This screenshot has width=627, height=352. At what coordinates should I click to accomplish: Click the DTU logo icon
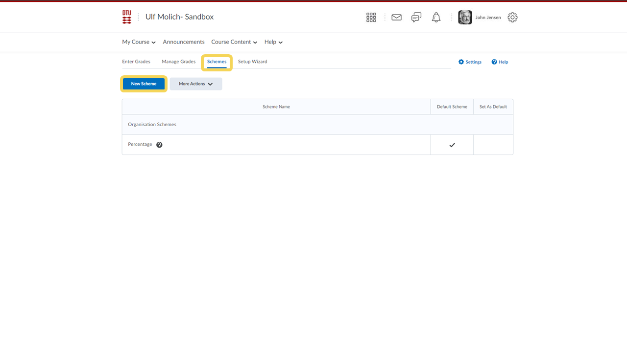coord(127,17)
